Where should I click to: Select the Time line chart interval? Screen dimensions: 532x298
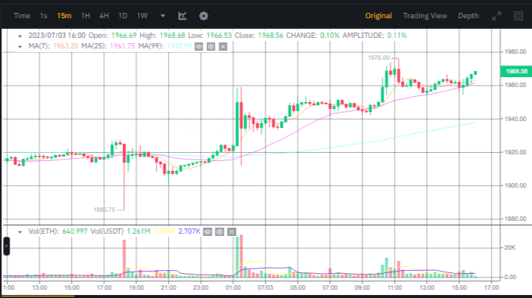coord(22,16)
